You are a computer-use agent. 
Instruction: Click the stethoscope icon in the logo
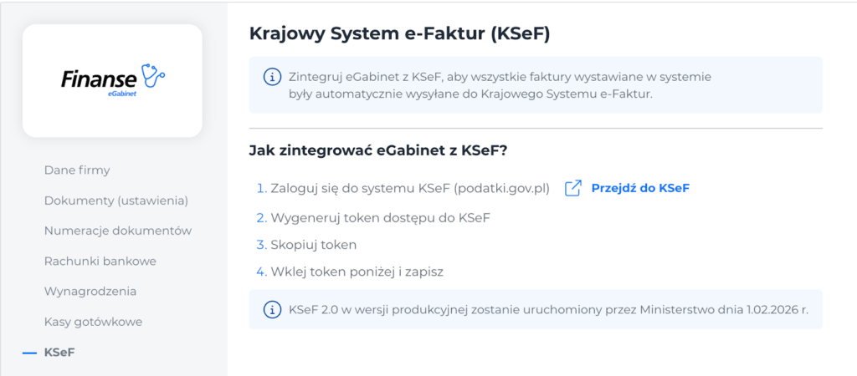tap(153, 75)
